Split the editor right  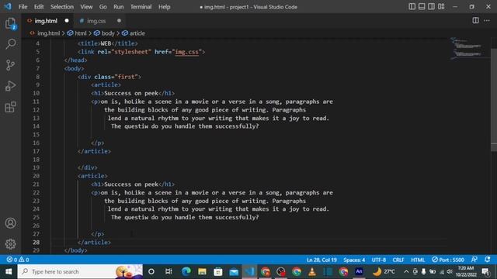coord(475,21)
